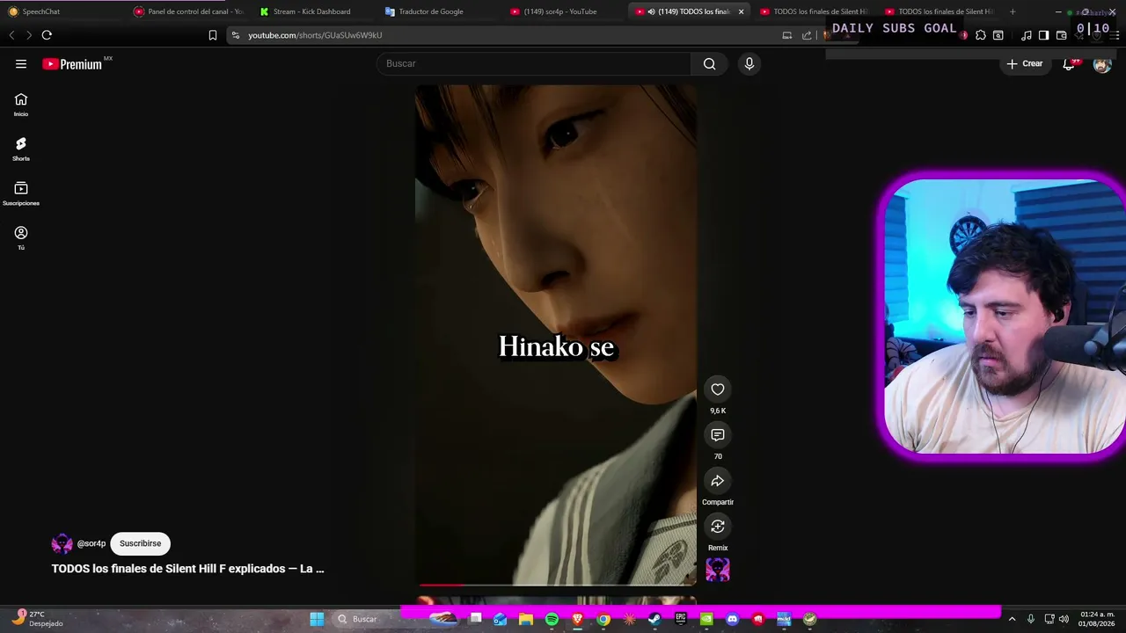Open the taskbar clock and date
The image size is (1126, 633).
(1098, 619)
